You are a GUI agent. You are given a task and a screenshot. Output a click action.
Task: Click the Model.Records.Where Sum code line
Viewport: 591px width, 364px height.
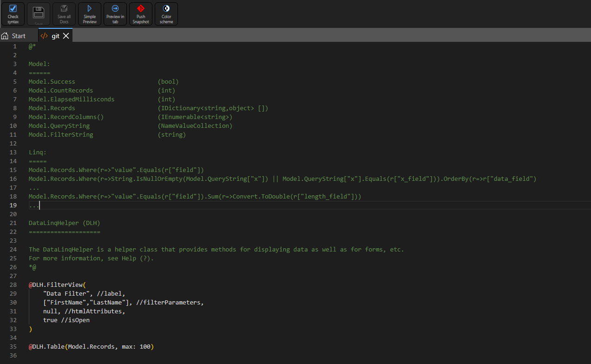195,196
